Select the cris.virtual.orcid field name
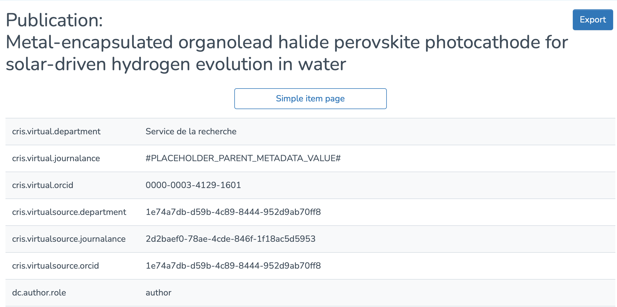The height and width of the screenshot is (307, 617). click(43, 185)
